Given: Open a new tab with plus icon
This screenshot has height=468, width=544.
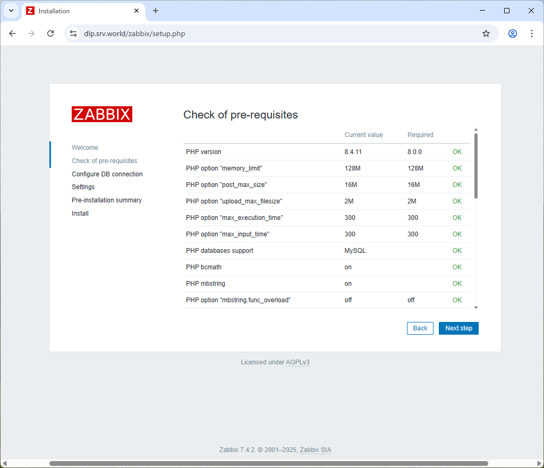Looking at the screenshot, I should click(156, 11).
